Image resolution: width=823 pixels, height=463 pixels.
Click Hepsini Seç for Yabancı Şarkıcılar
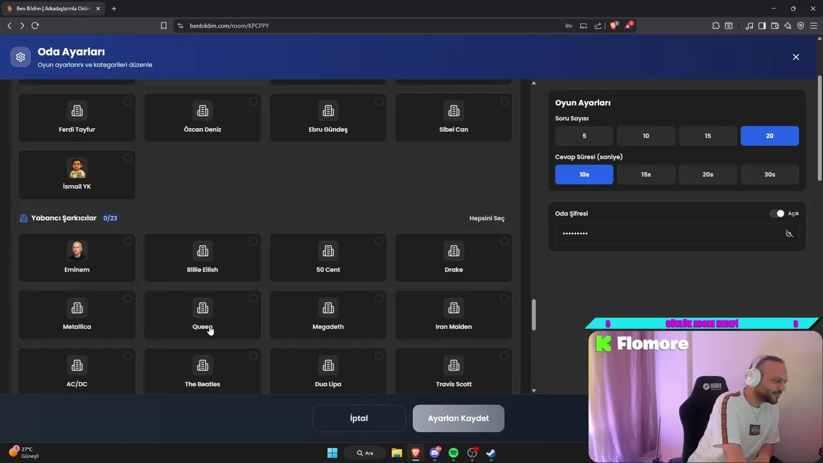click(487, 219)
